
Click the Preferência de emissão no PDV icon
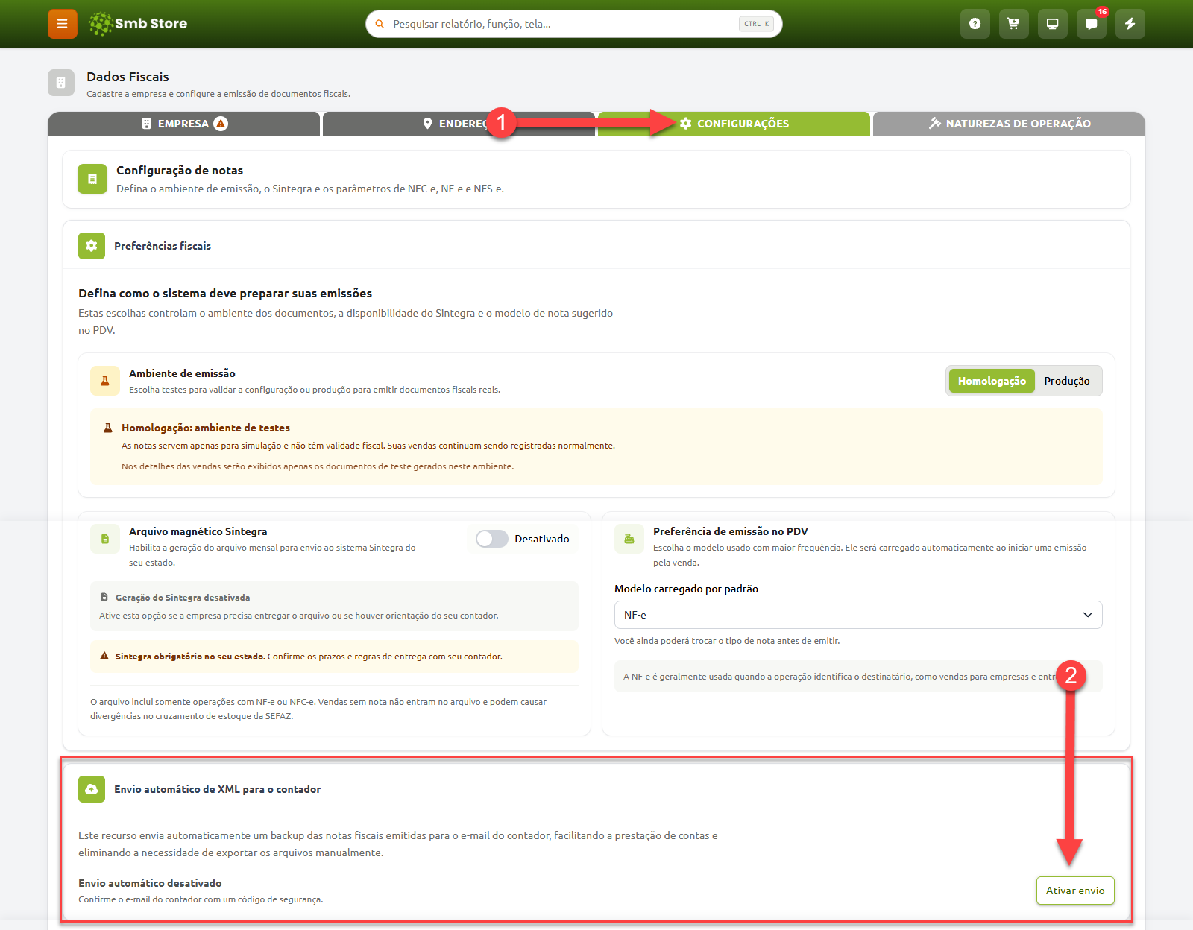[629, 539]
